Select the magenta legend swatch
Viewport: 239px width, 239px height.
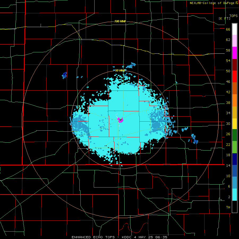234,53
